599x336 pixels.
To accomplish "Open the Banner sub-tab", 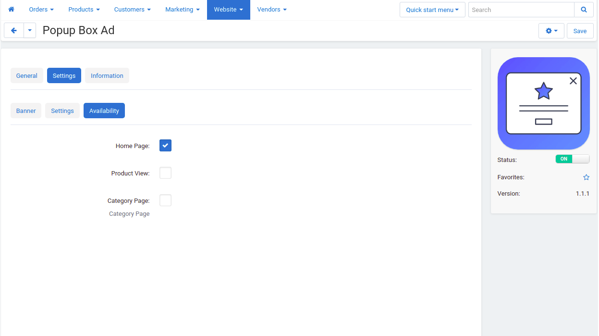I will click(26, 111).
